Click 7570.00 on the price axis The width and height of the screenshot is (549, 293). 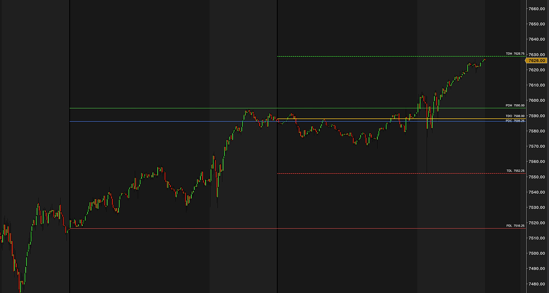click(x=537, y=146)
